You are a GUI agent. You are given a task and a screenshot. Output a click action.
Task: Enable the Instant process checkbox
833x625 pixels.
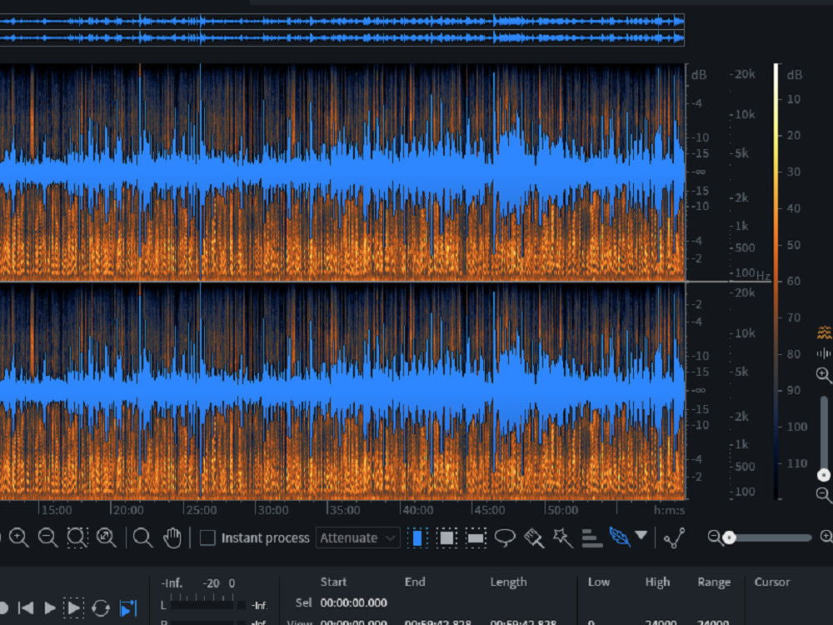[207, 537]
